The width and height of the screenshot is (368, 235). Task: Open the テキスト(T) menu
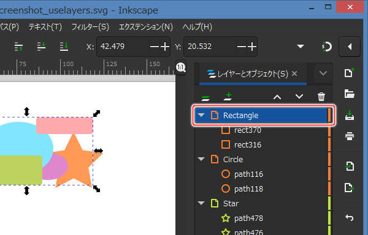coord(45,27)
